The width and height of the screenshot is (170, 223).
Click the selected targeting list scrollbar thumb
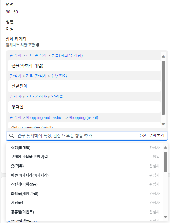click(x=163, y=88)
